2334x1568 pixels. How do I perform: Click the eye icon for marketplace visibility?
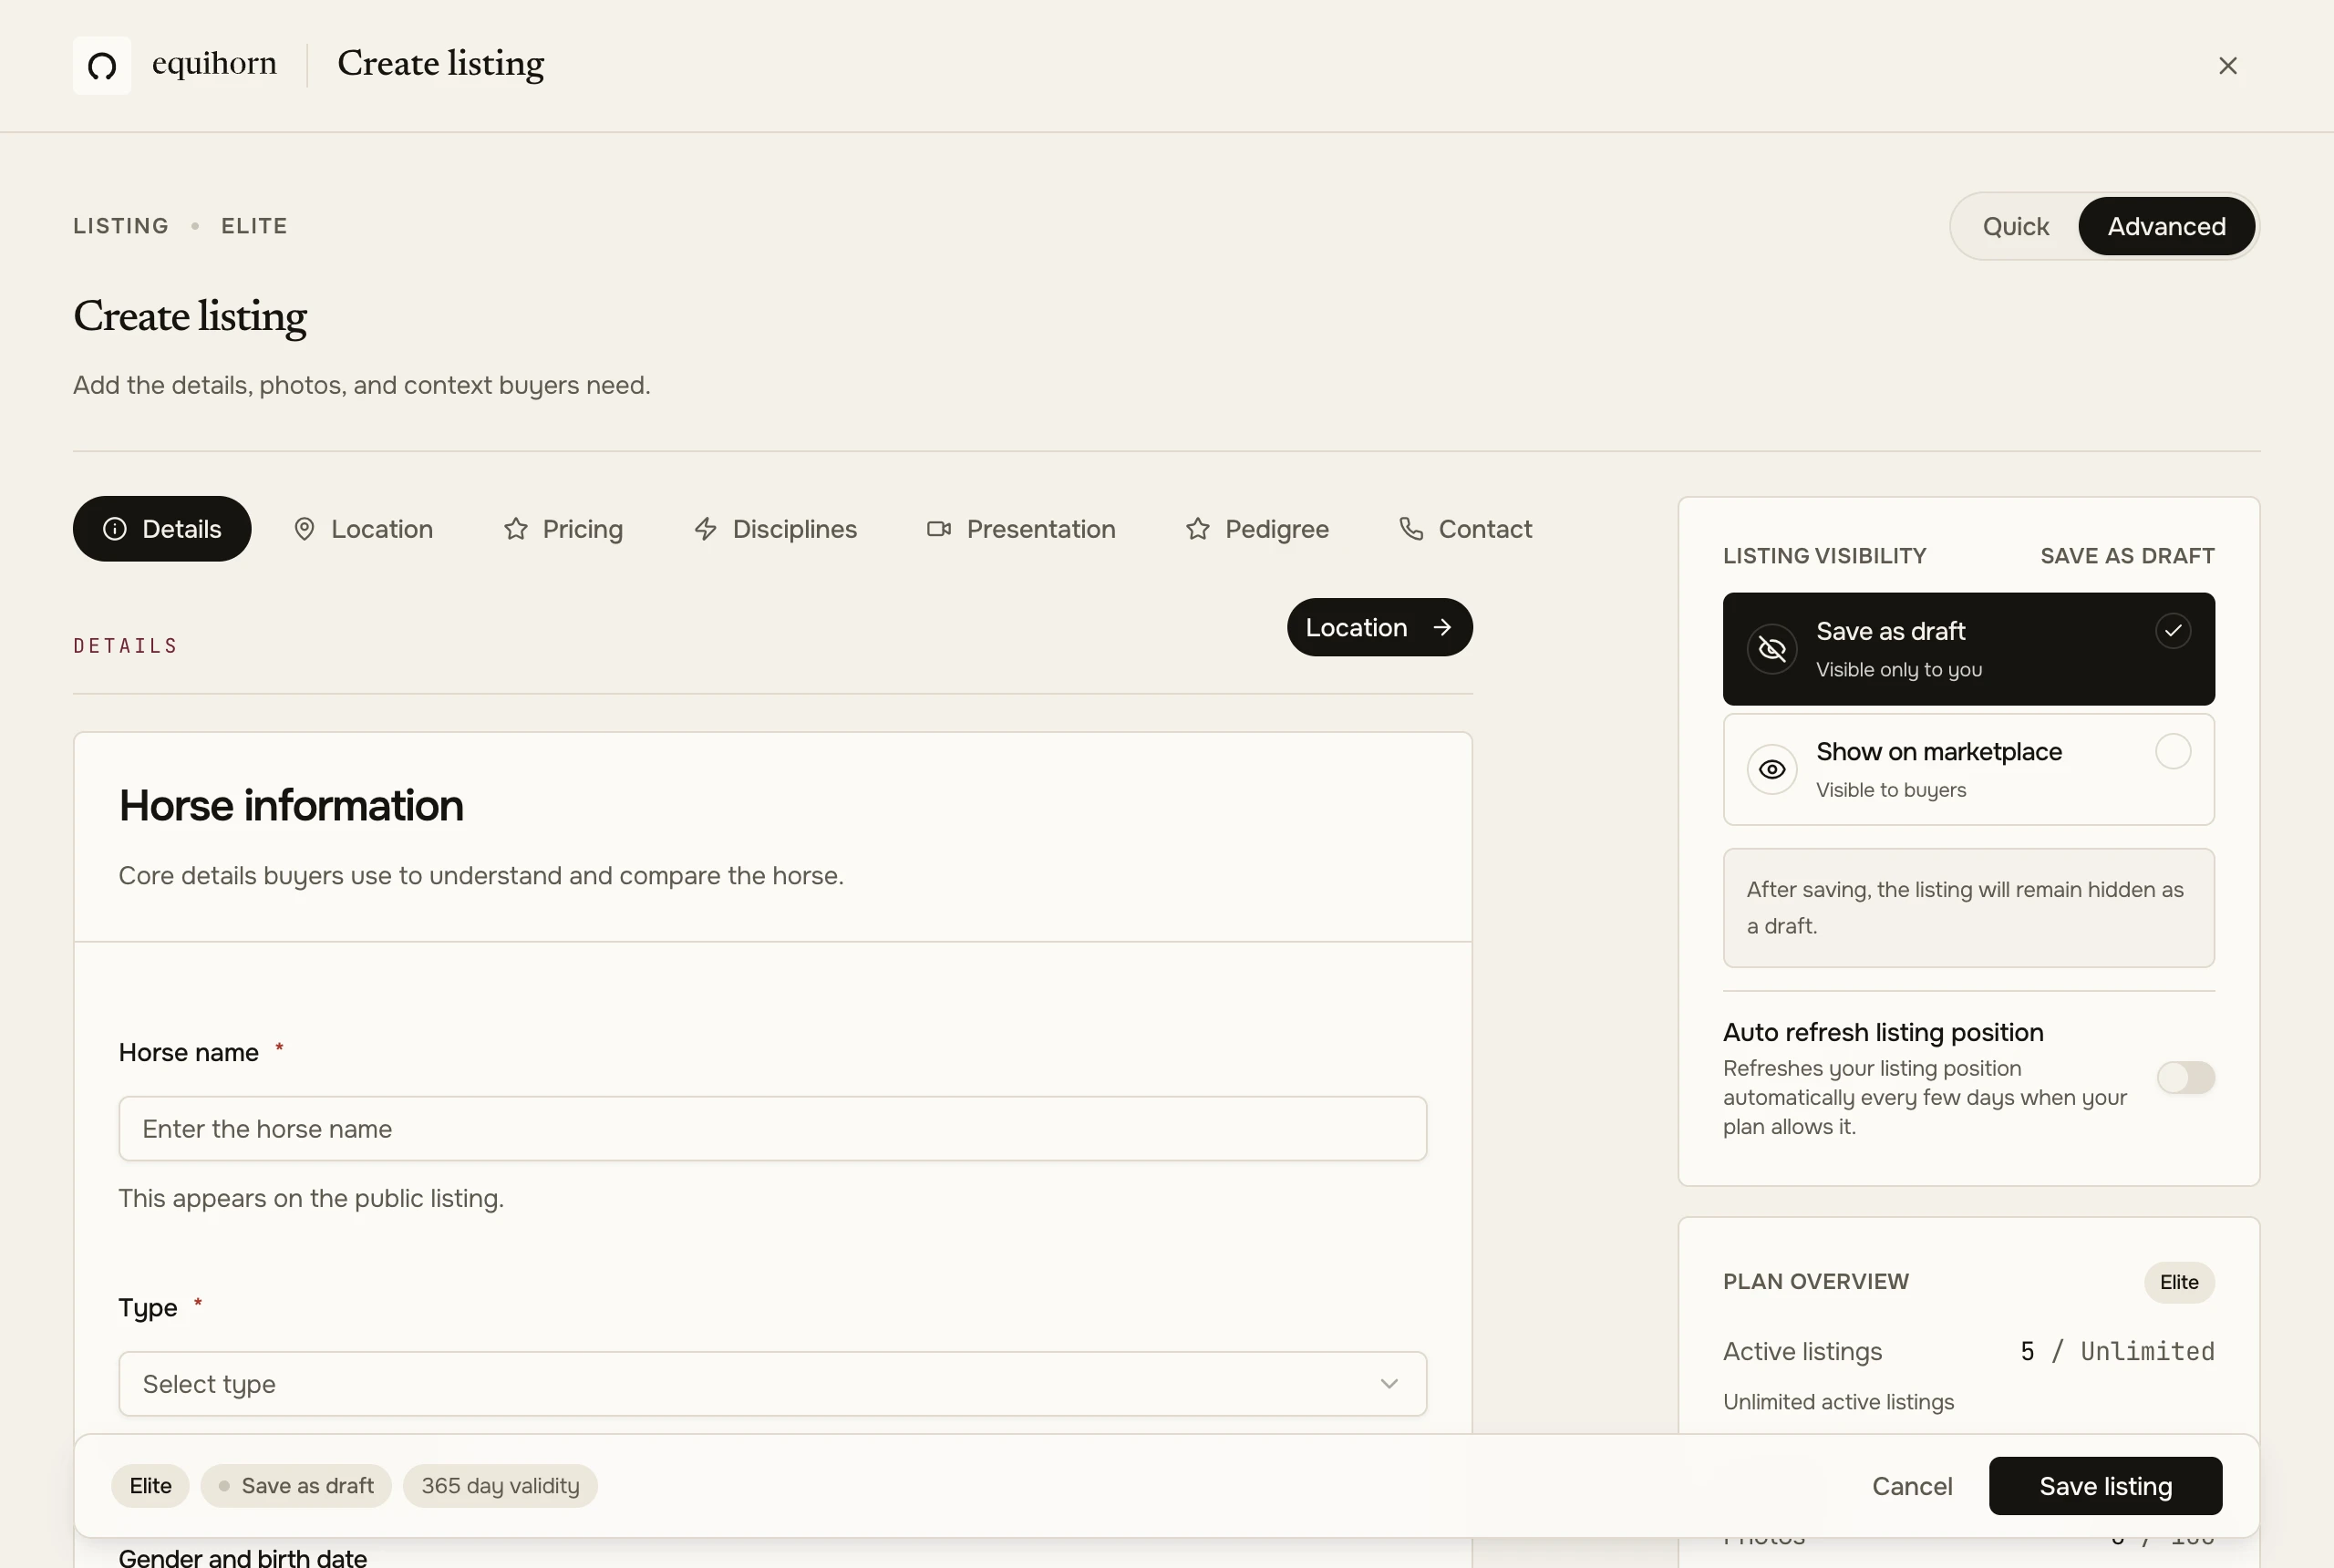[1771, 770]
